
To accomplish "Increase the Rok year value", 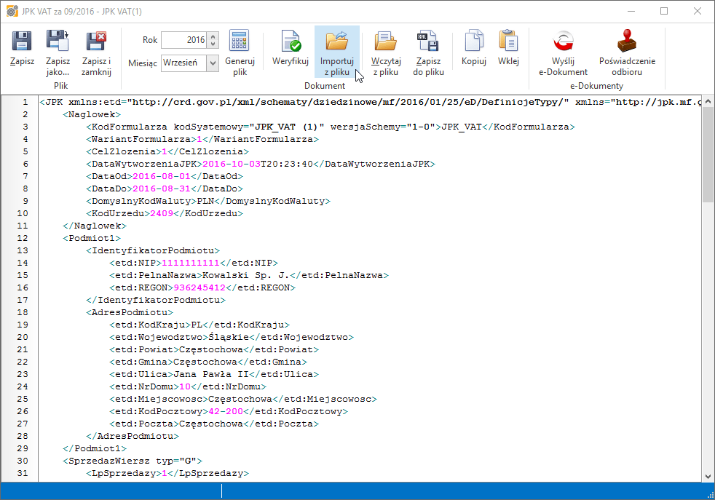I will pyautogui.click(x=212, y=36).
